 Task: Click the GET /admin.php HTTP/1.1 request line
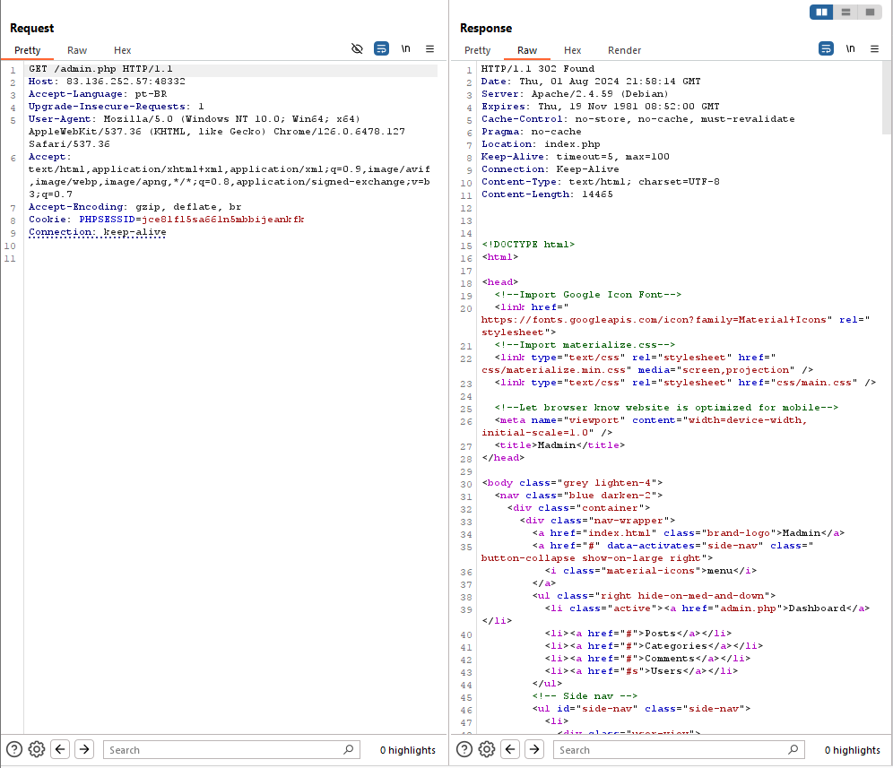(x=100, y=69)
